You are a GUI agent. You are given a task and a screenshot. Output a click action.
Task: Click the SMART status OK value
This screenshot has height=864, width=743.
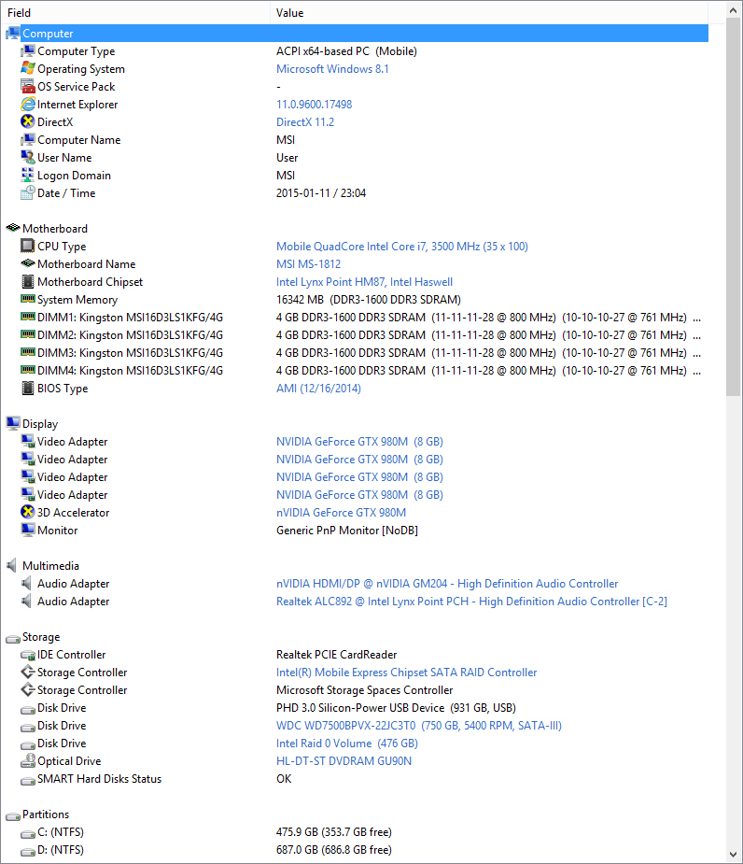[x=284, y=779]
